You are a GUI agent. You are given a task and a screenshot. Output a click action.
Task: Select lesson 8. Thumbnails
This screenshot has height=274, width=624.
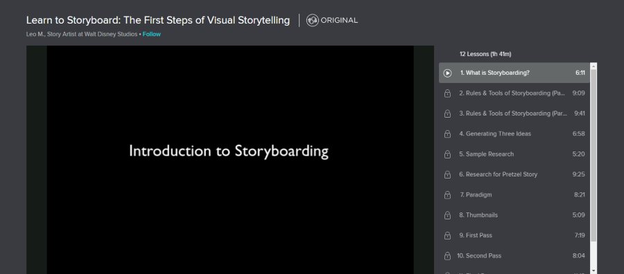(514, 214)
